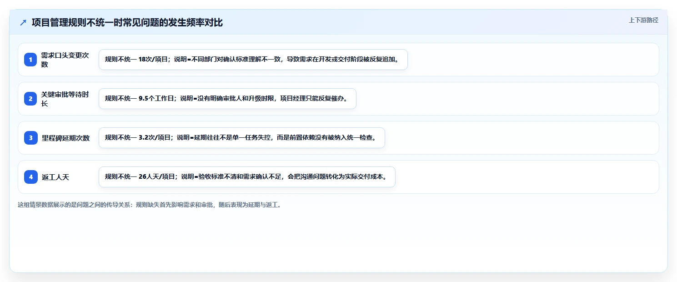Click the 关键审批等待时长 label
The height and width of the screenshot is (282, 677).
[65, 99]
